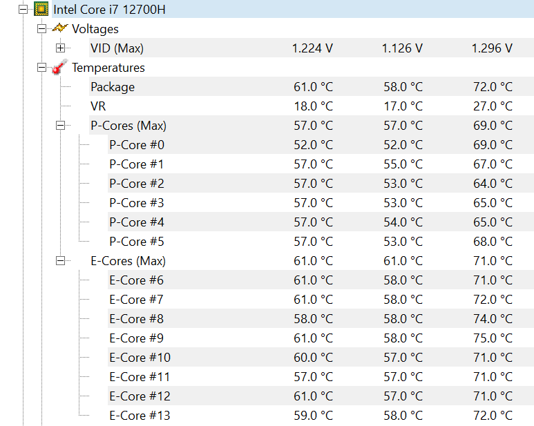Select the E-Core #13 row

click(x=321, y=416)
